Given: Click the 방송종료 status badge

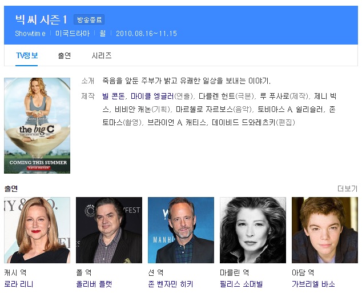Looking at the screenshot, I should (x=89, y=20).
